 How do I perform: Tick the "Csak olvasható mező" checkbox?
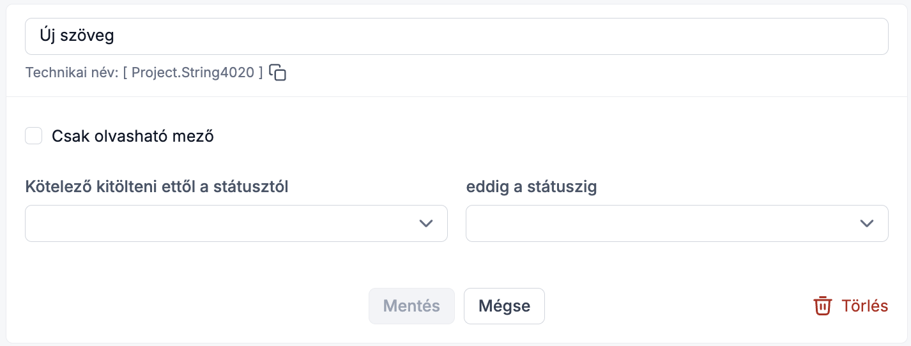pyautogui.click(x=34, y=136)
